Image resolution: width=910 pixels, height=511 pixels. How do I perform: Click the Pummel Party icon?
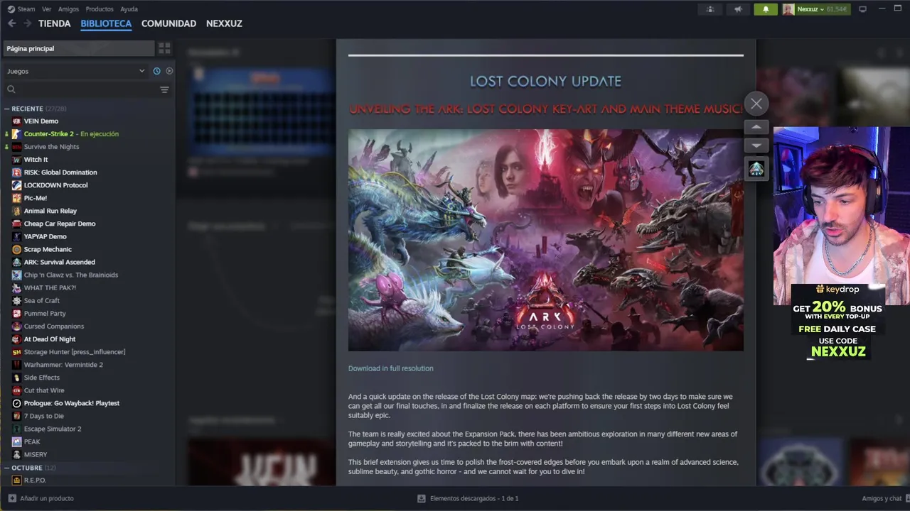(x=16, y=314)
